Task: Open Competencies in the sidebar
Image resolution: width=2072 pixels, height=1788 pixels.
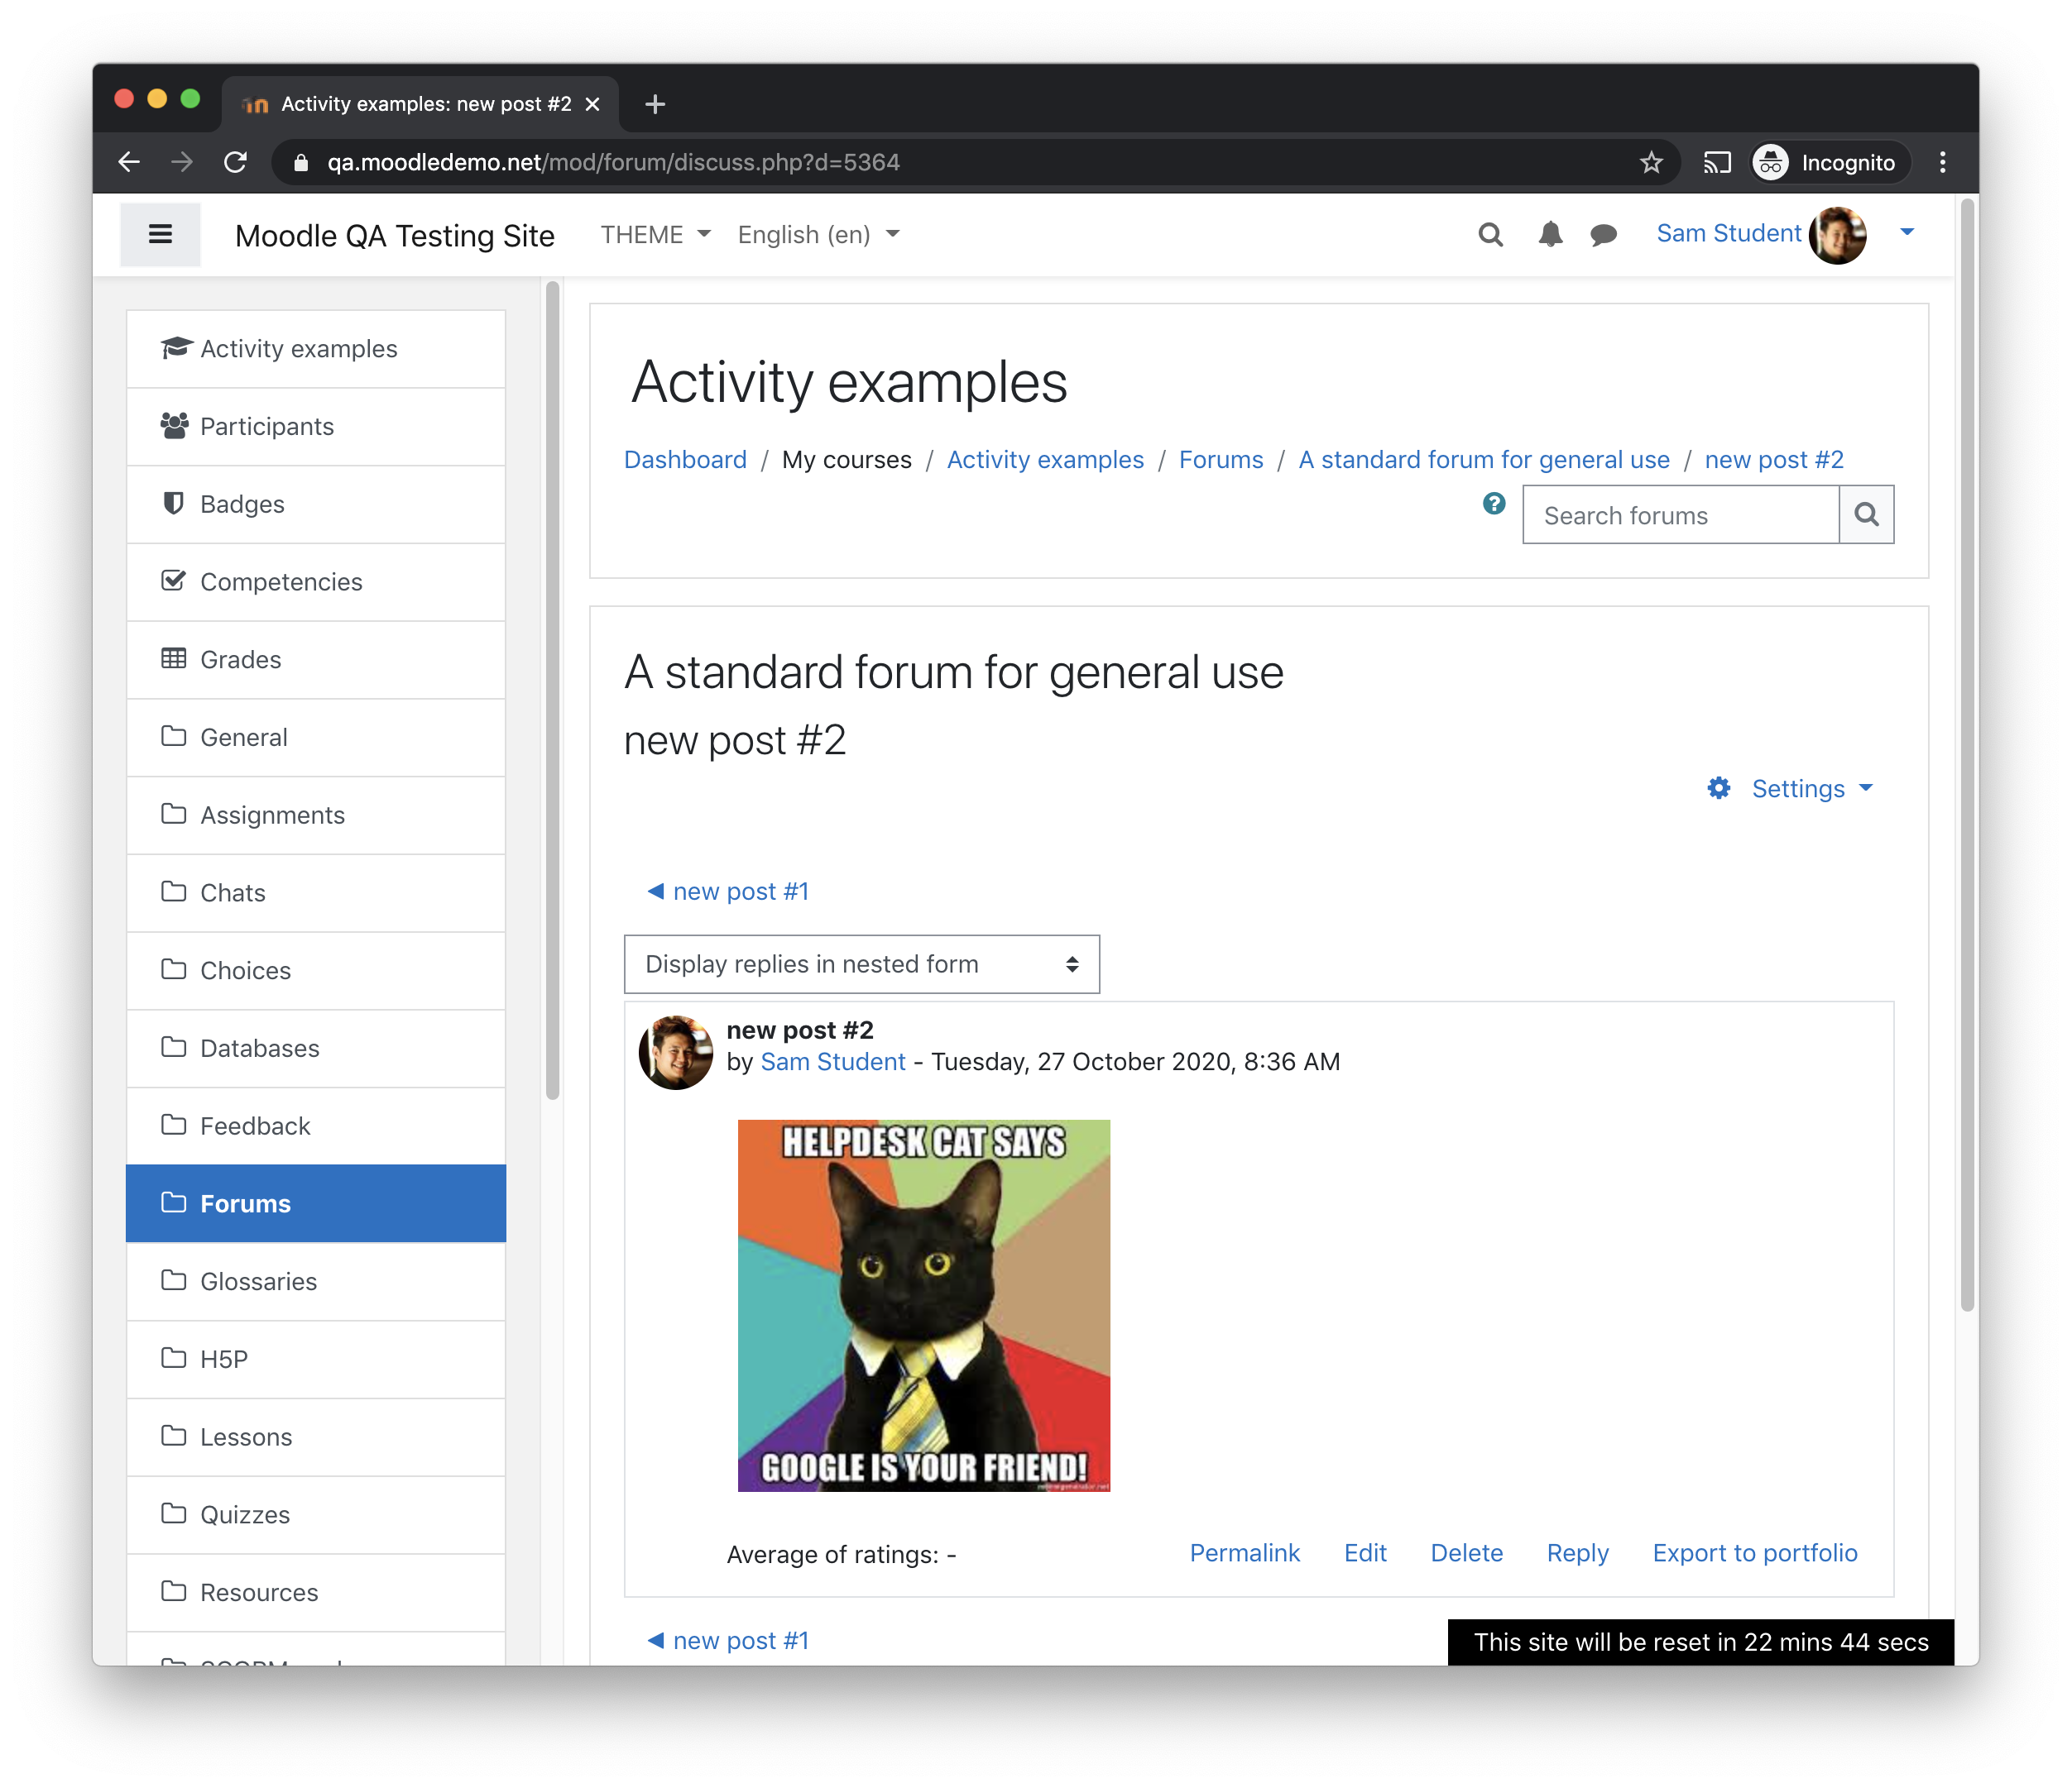Action: (316, 581)
